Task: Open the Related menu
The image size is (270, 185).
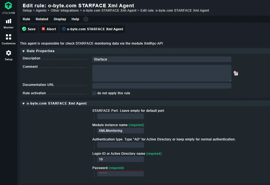Action: [x=42, y=19]
